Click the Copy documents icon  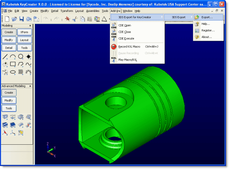pos(82,19)
